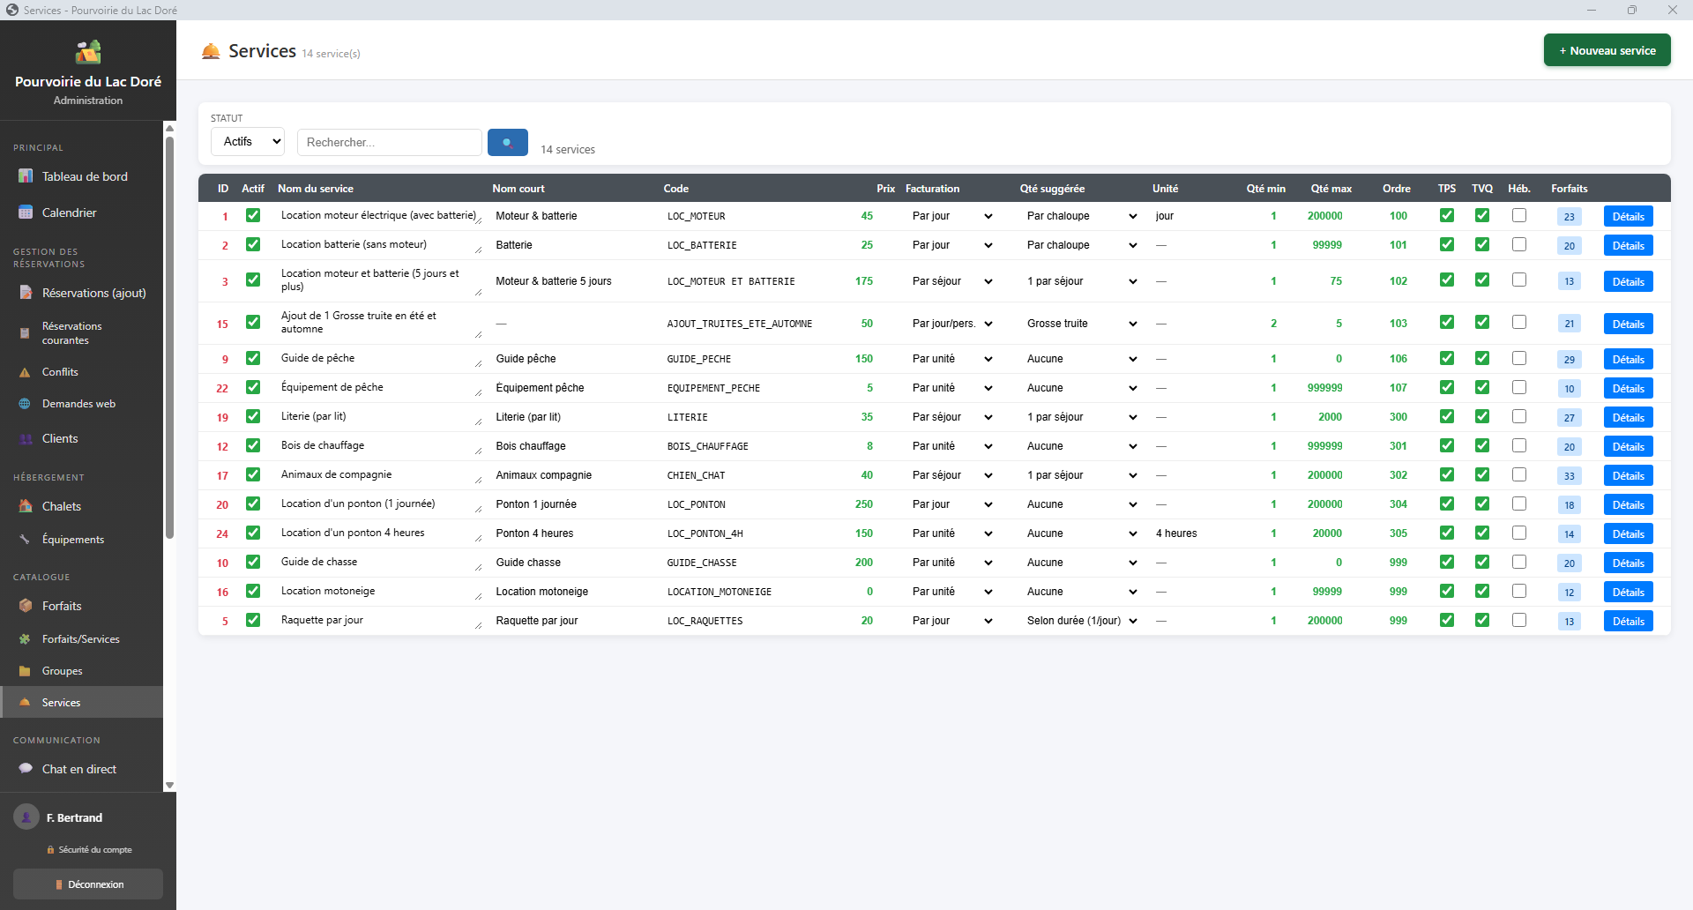Click the Nouveau service button
This screenshot has width=1693, height=910.
coord(1607,50)
